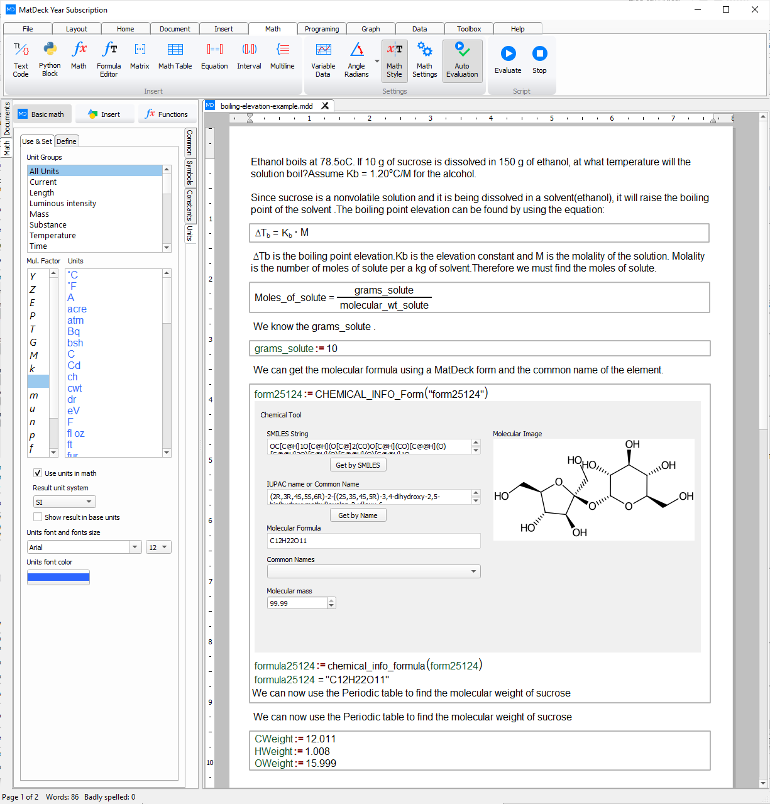Click the Get by Name button
The width and height of the screenshot is (770, 804).
(358, 515)
